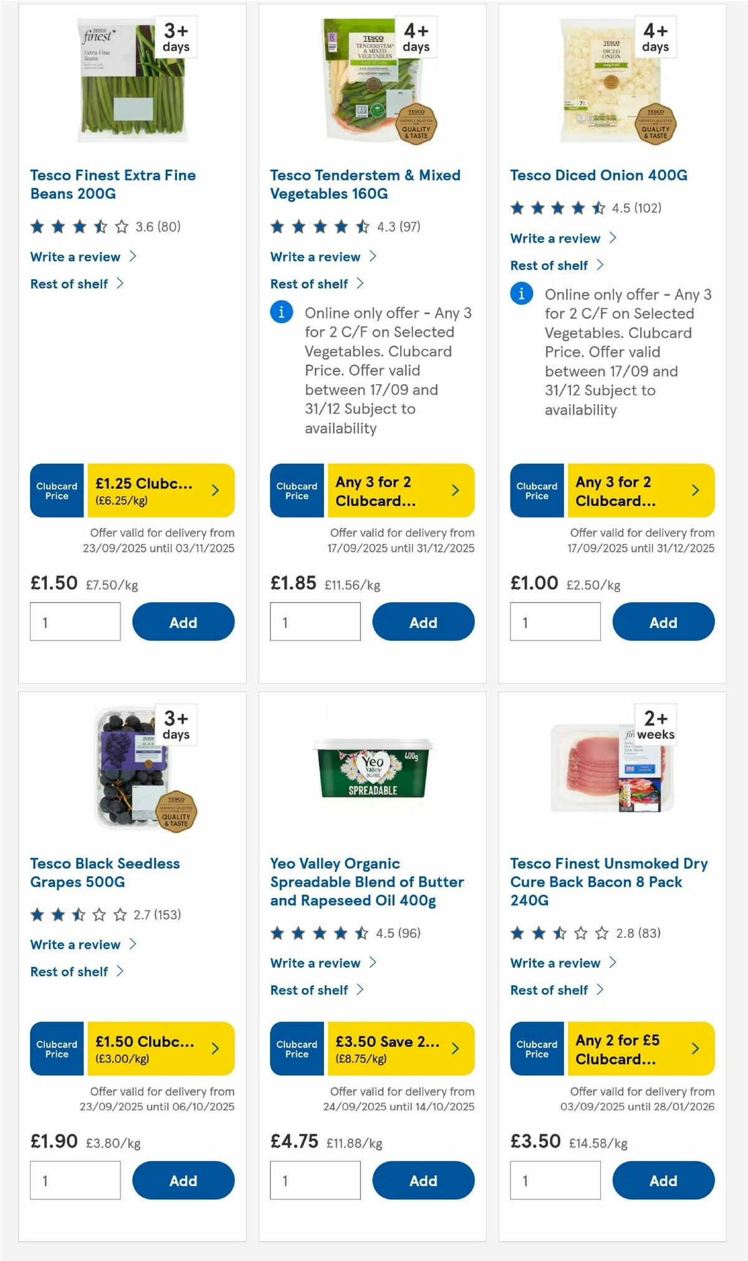
Task: Click the Clubcard Price badge for Black Seedless Grapes
Action: [x=56, y=1050]
